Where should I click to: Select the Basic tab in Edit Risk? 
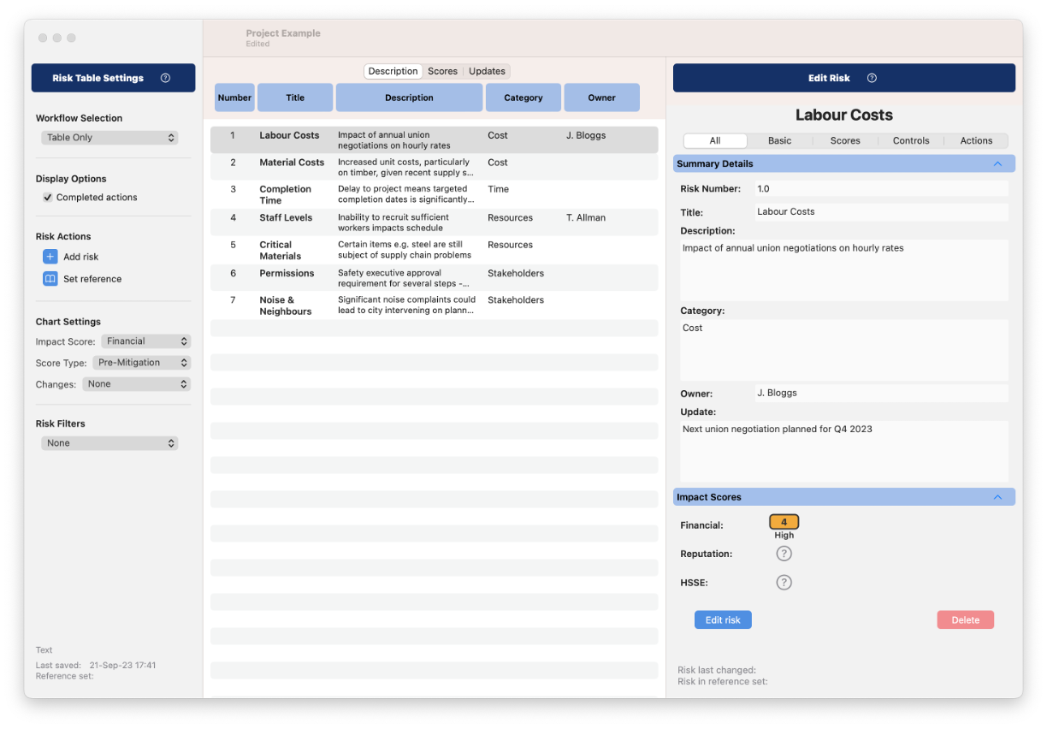tap(779, 141)
